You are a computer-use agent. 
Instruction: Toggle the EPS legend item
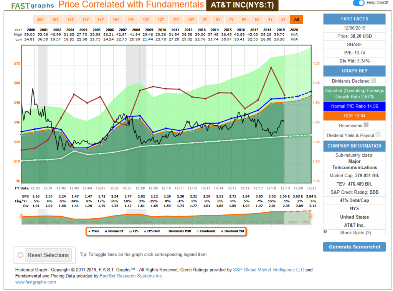point(134,231)
